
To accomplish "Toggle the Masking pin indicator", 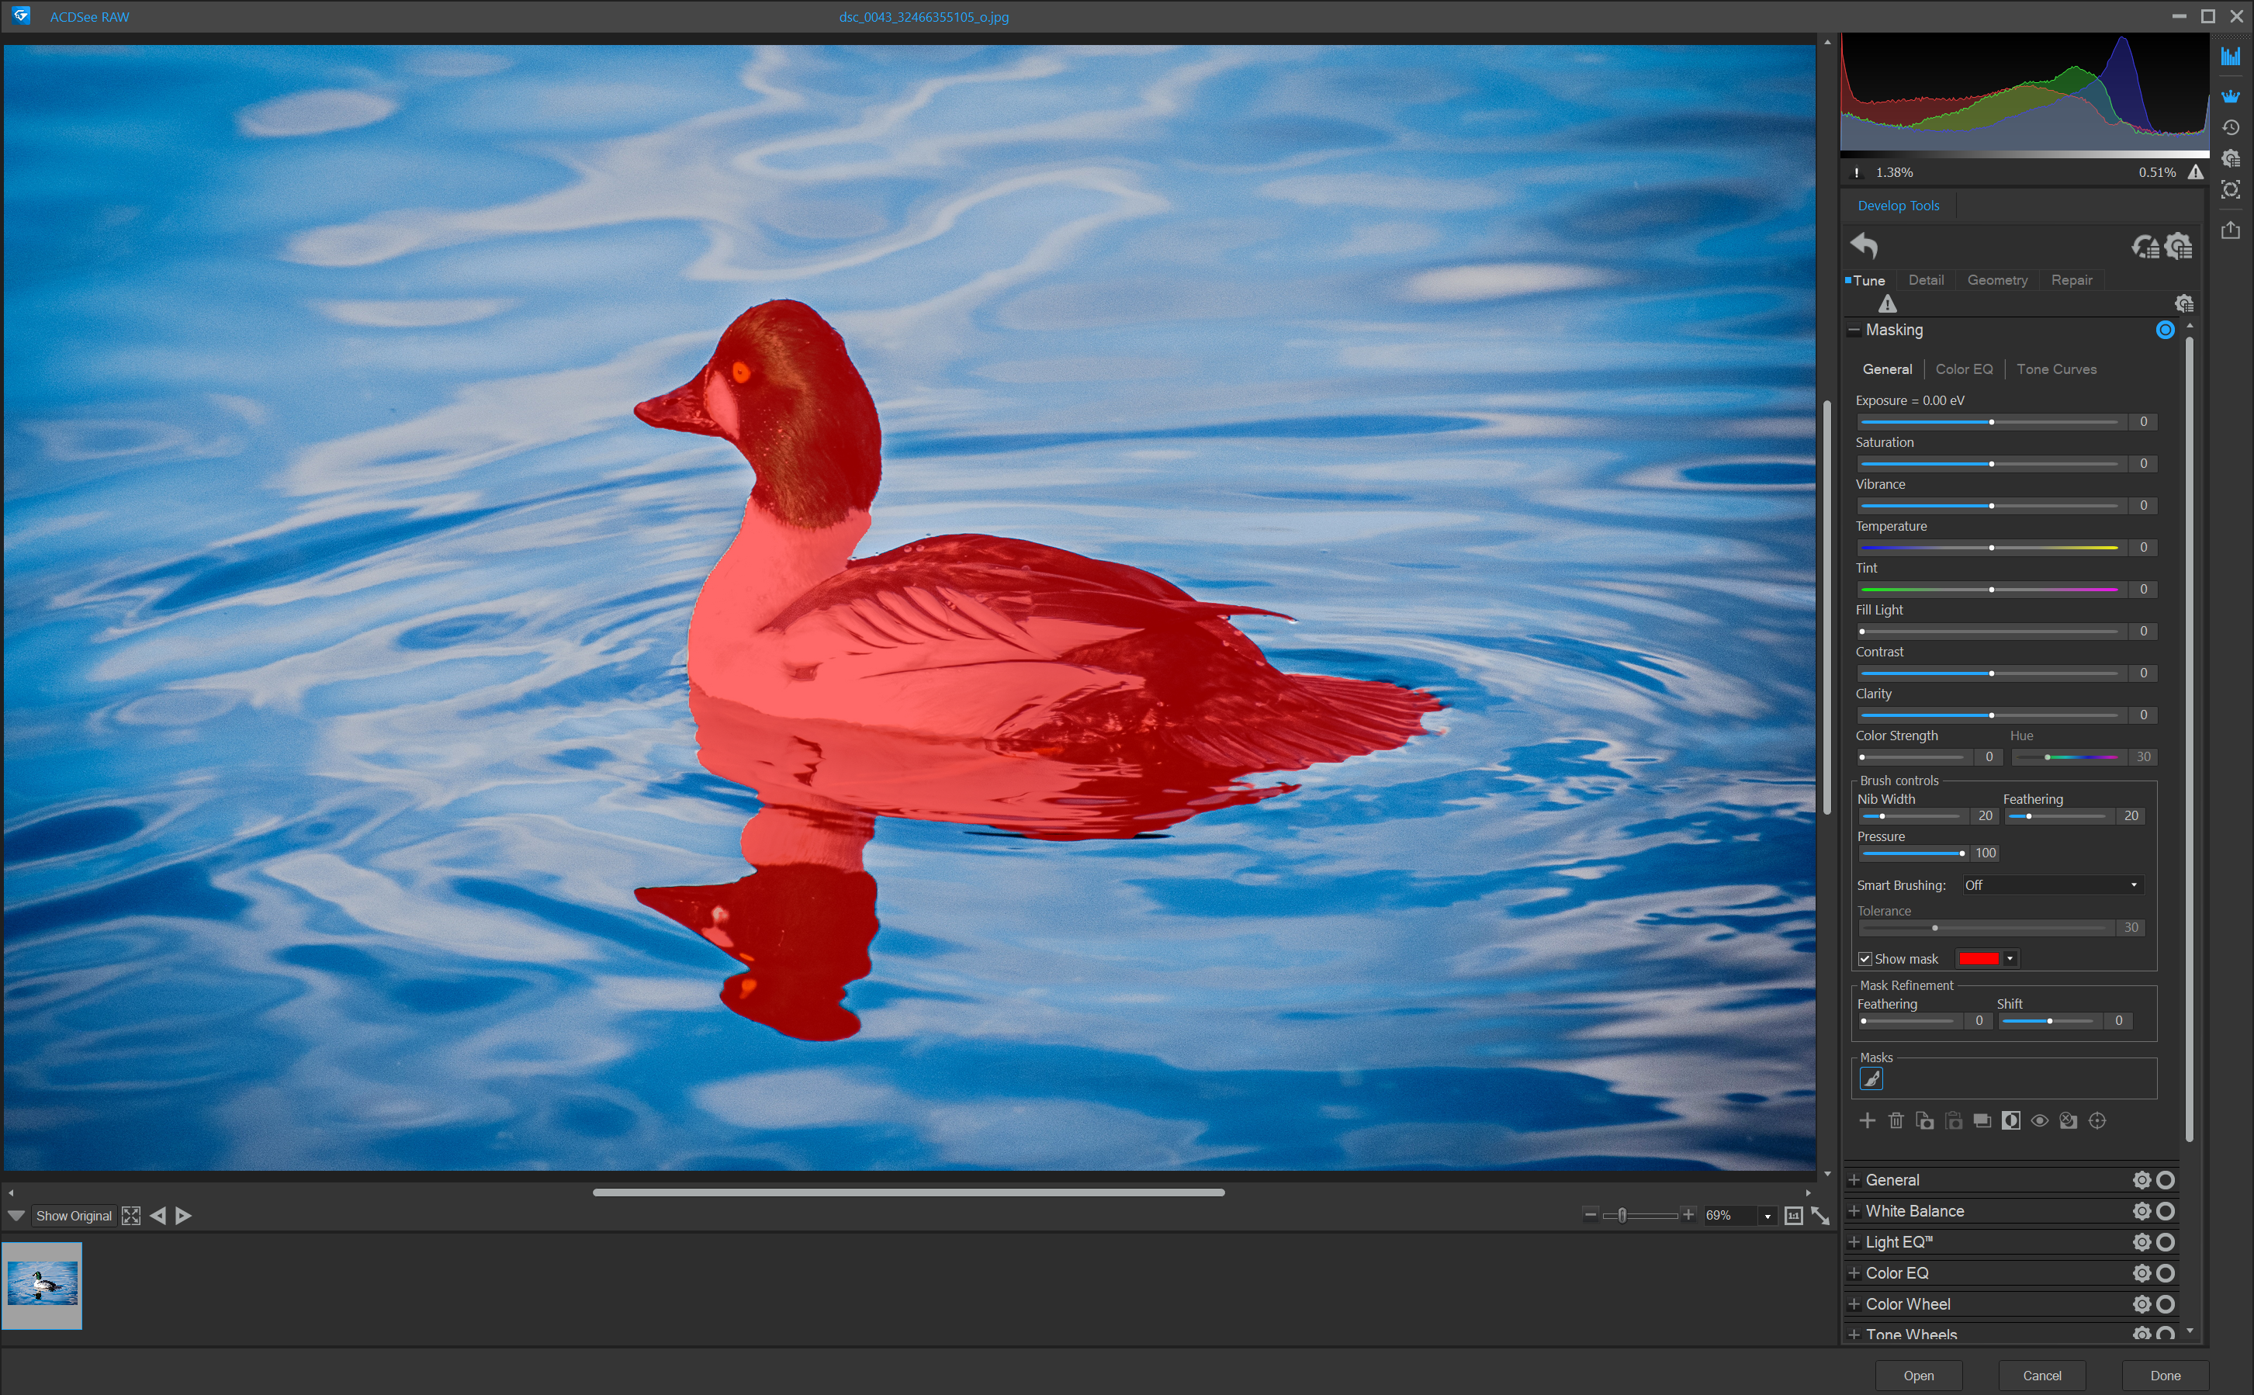I will coord(2166,330).
